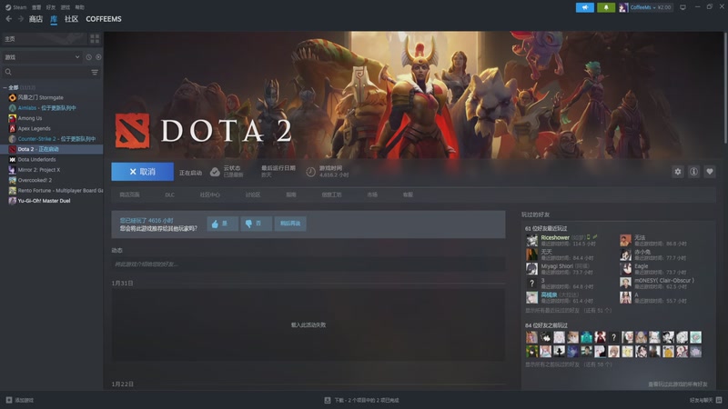The image size is (728, 409).
Task: Switch to Big Picture mode icon
Action: point(682,7)
